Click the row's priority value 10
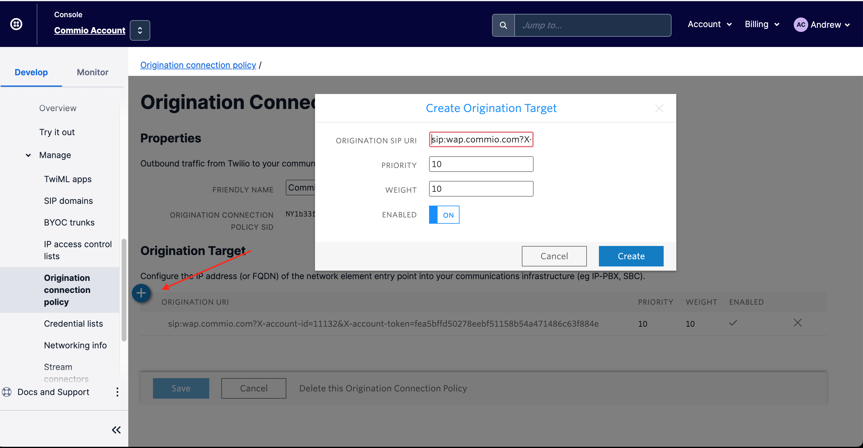Image resolution: width=863 pixels, height=448 pixels. pos(642,324)
